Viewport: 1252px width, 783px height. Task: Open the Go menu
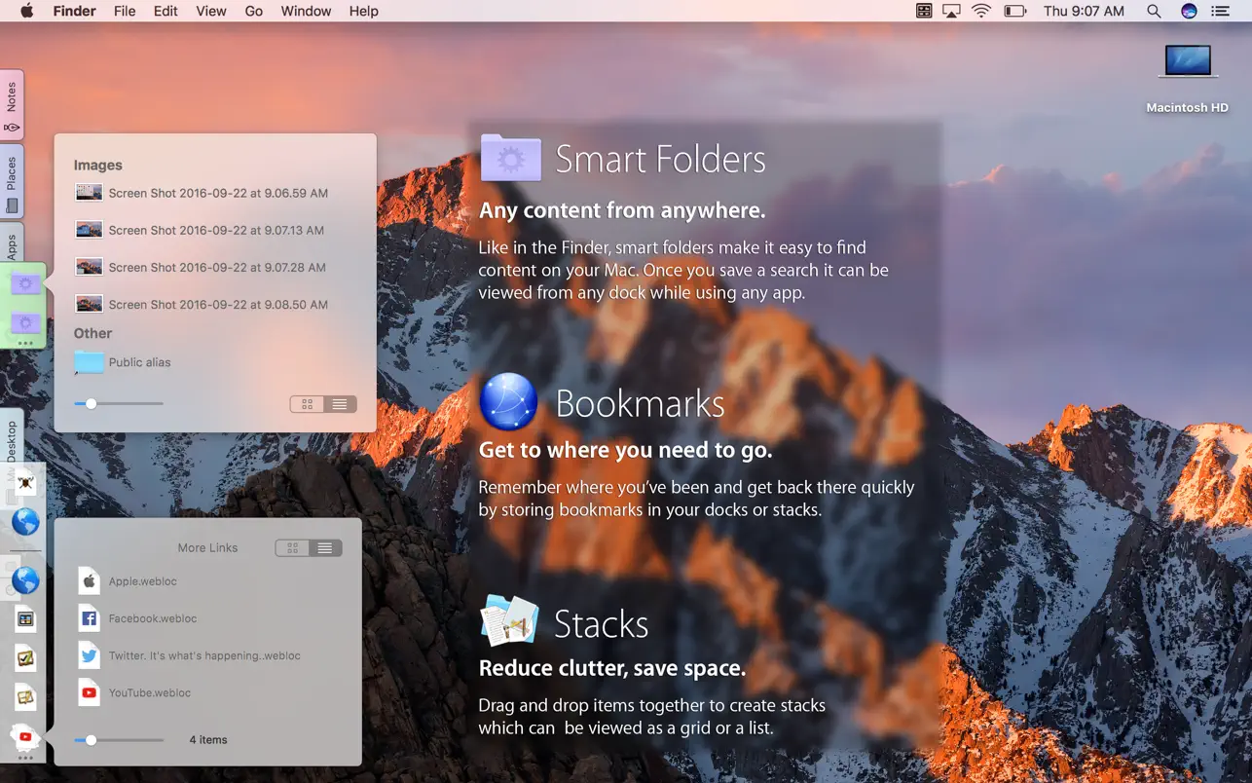pyautogui.click(x=254, y=11)
